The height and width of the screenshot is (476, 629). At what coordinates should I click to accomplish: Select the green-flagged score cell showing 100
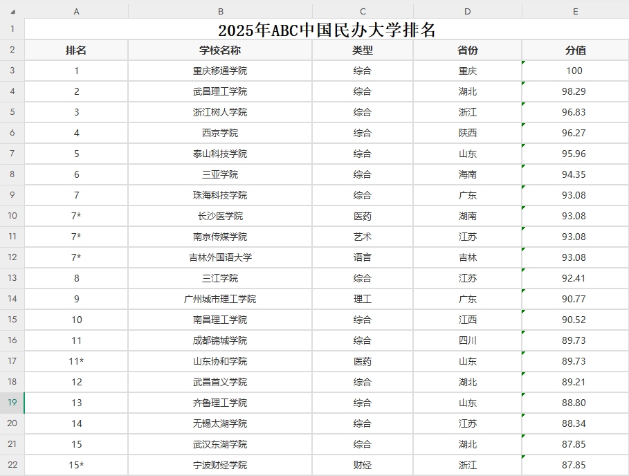point(575,71)
